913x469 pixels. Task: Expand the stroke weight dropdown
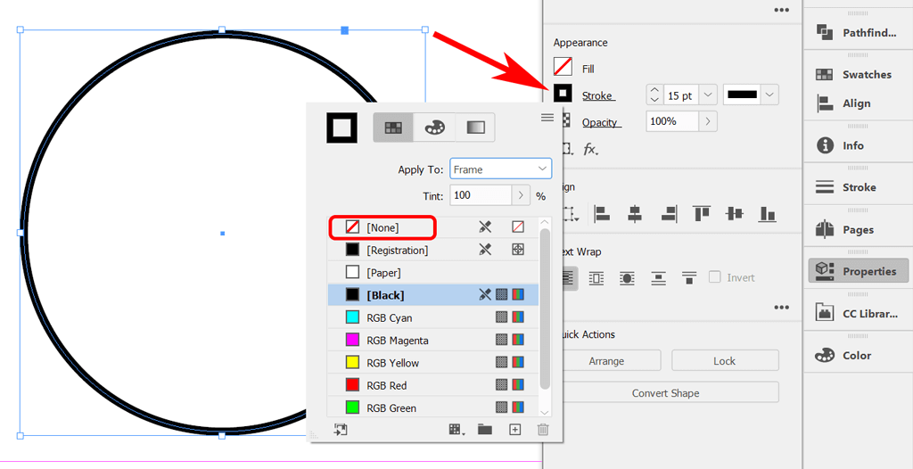pyautogui.click(x=708, y=95)
